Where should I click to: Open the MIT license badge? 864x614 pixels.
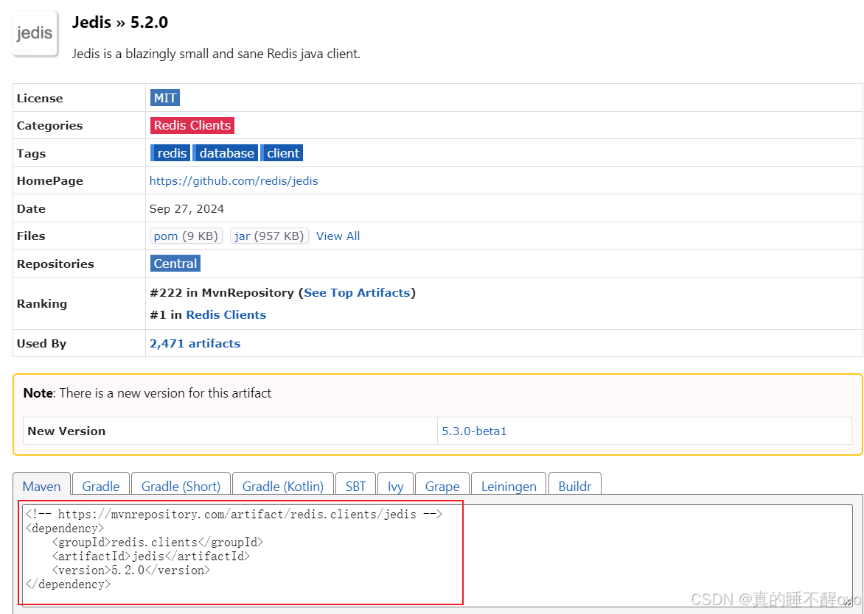pyautogui.click(x=164, y=98)
